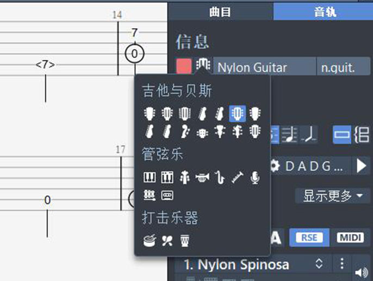Image resolution: width=373 pixels, height=281 pixels.
Task: Click measure number 17 in the score
Action: tap(120, 150)
